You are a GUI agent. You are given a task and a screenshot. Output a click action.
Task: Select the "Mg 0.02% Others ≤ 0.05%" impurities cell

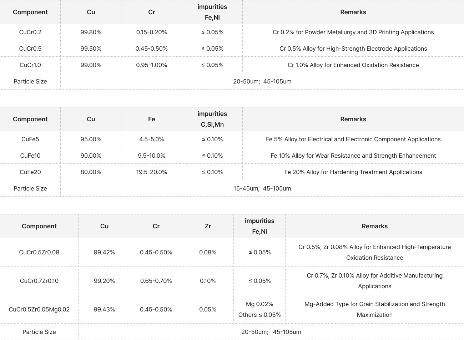pos(259,309)
